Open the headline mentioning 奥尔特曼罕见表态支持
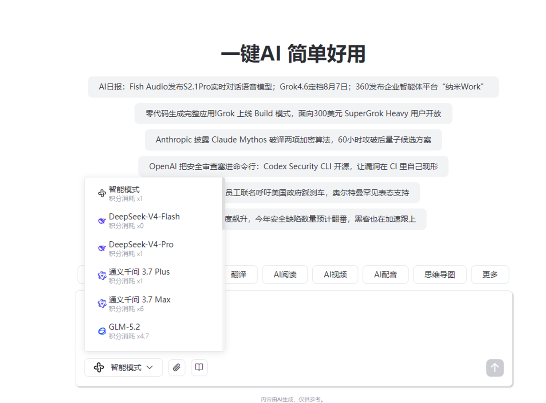 322,193
